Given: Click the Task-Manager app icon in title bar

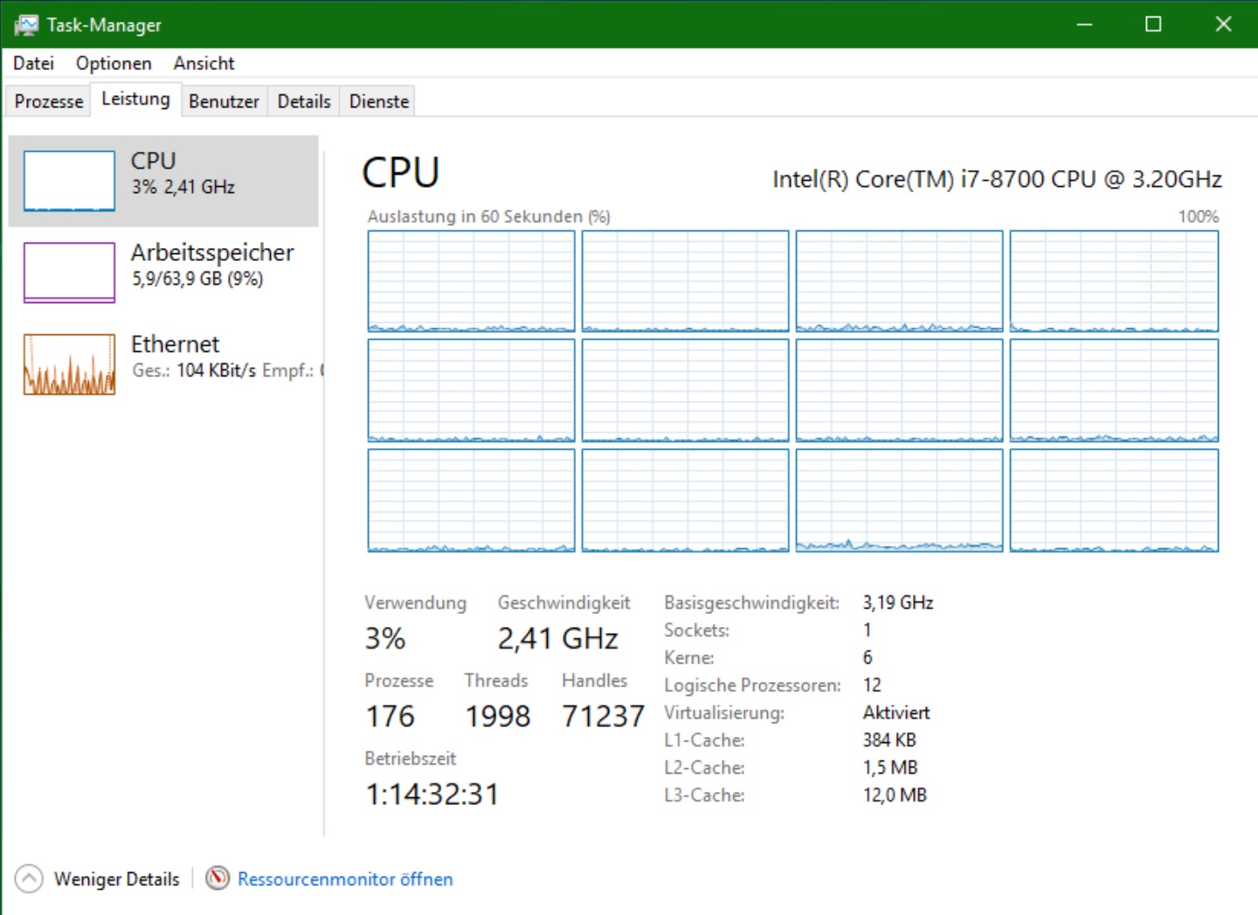Looking at the screenshot, I should pos(26,24).
